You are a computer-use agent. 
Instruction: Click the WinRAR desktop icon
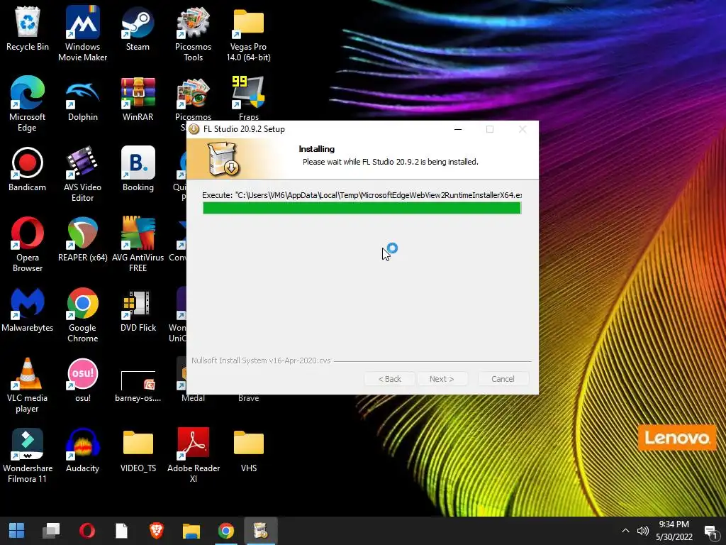[138, 99]
